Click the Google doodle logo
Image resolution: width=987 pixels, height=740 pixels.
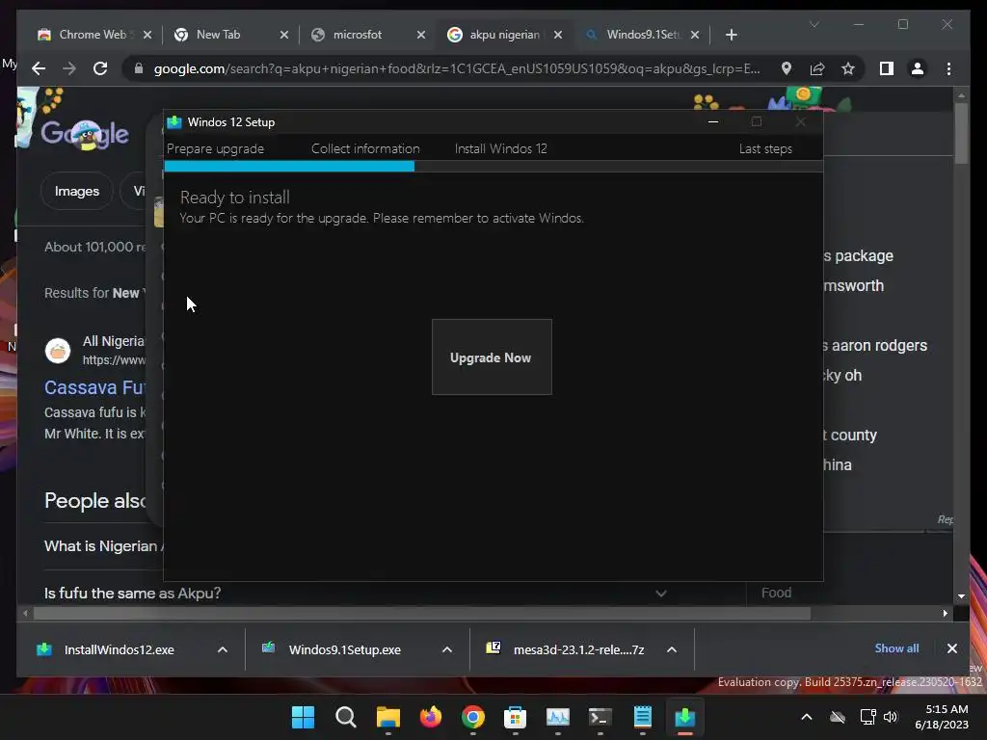85,133
